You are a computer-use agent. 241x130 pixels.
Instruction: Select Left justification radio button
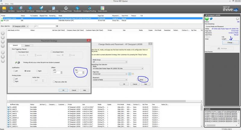(x=14, y=71)
